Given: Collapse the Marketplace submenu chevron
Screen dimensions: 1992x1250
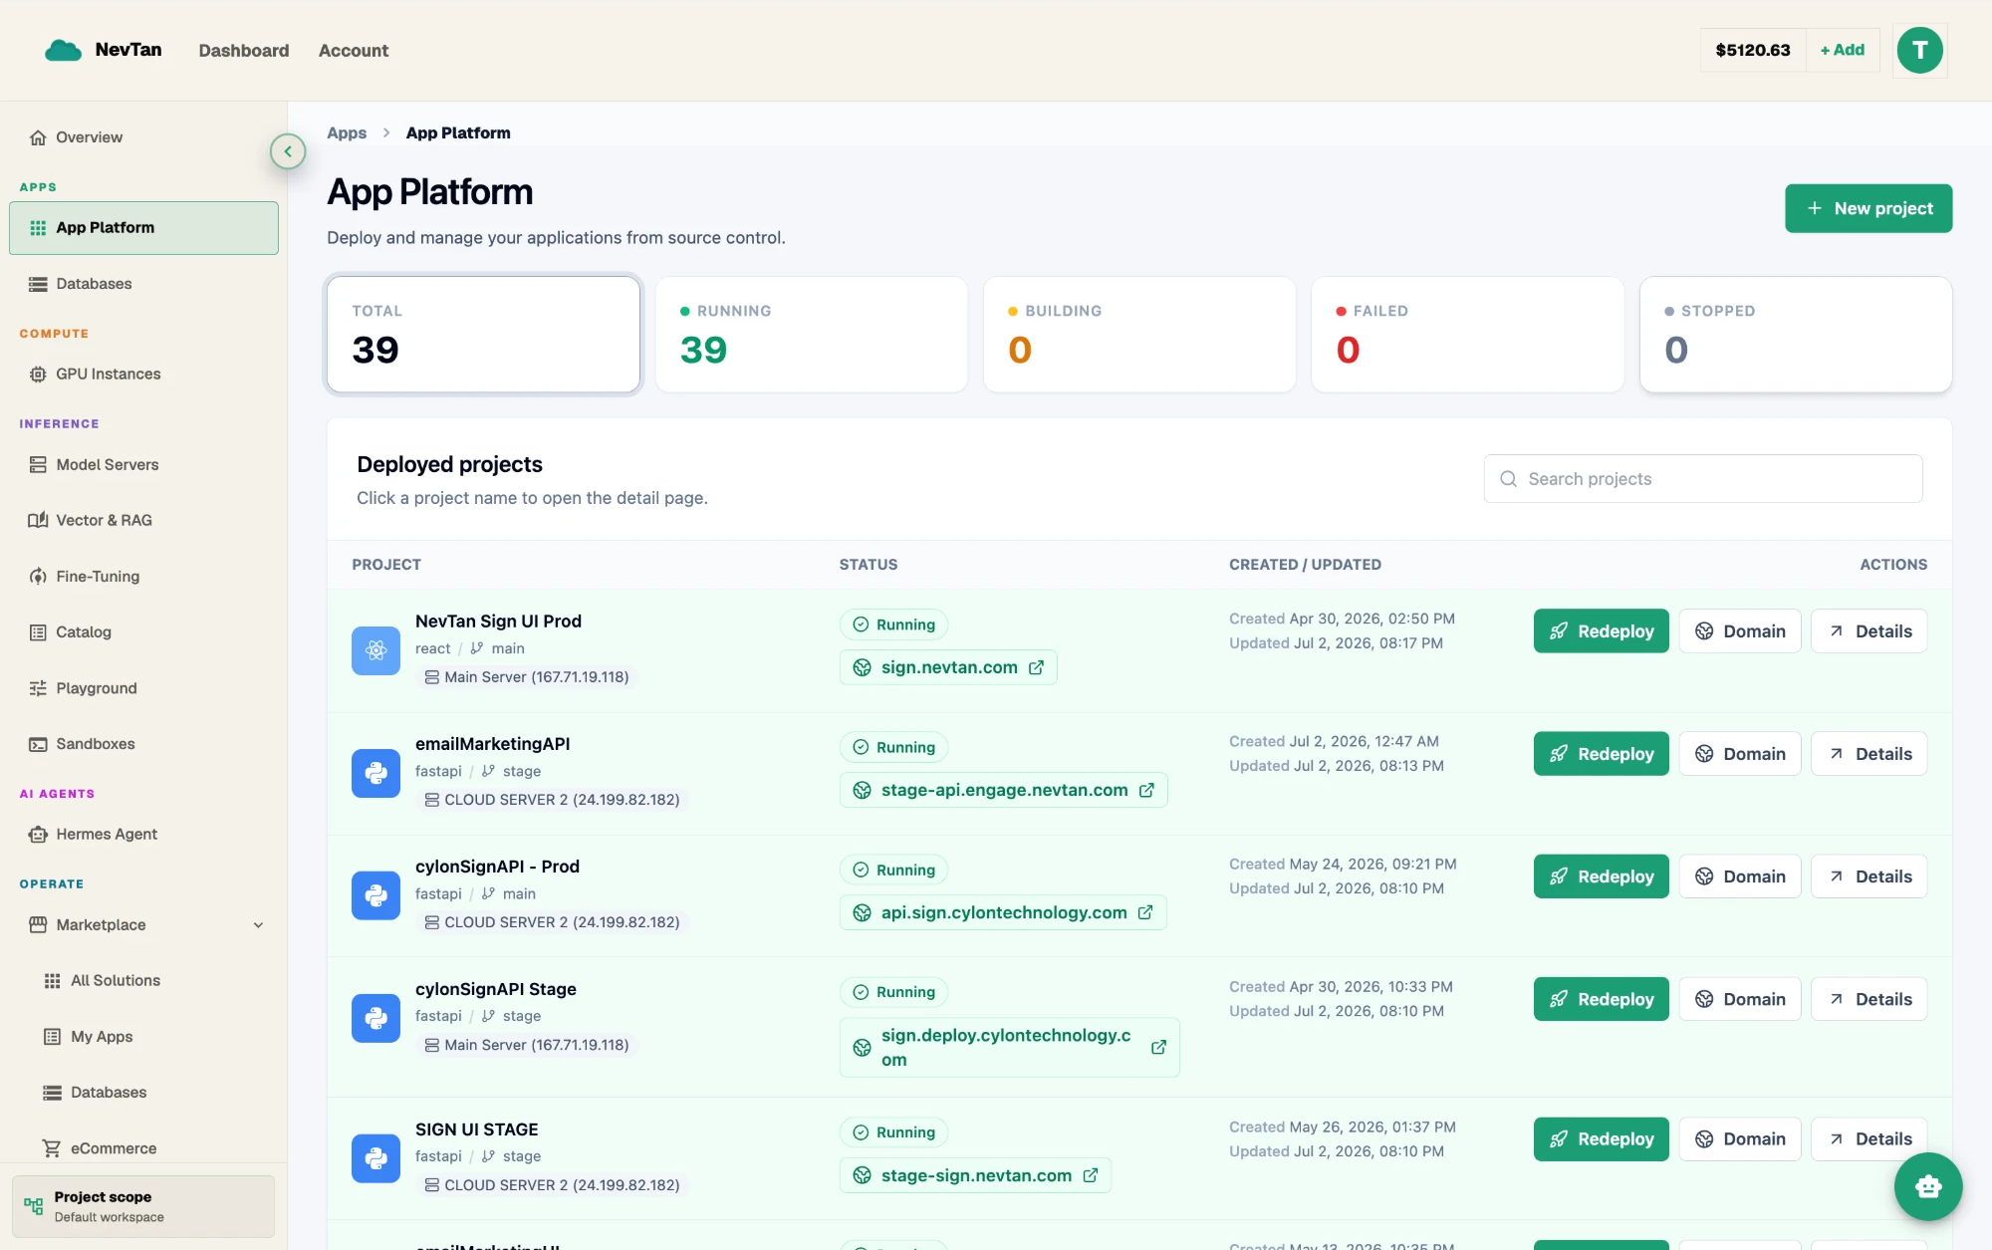Looking at the screenshot, I should coord(258,925).
